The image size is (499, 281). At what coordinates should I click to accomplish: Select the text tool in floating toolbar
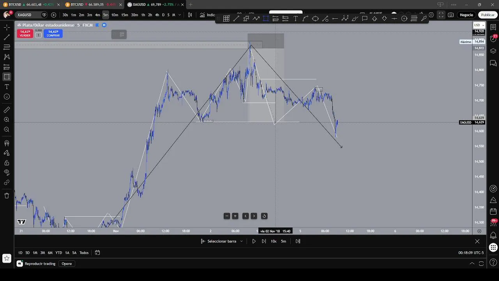pyautogui.click(x=296, y=18)
